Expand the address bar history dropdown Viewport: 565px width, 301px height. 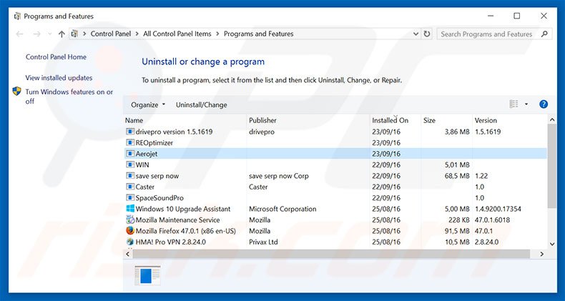coord(416,34)
